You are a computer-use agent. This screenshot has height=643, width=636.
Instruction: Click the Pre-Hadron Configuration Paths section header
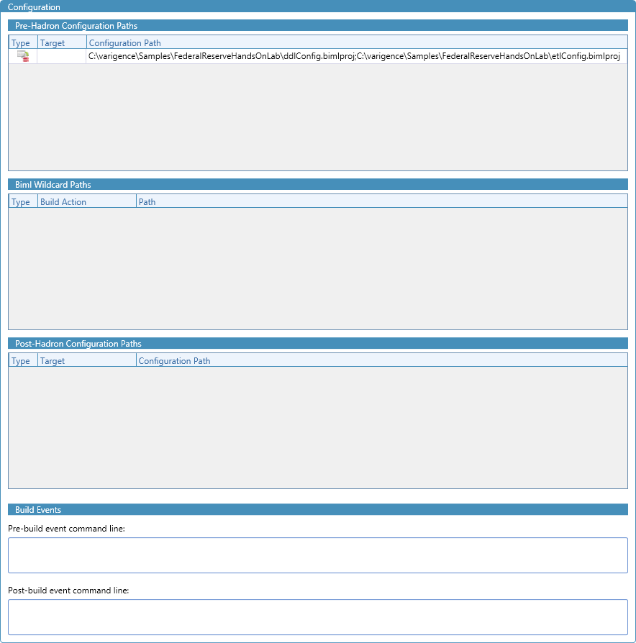[317, 25]
